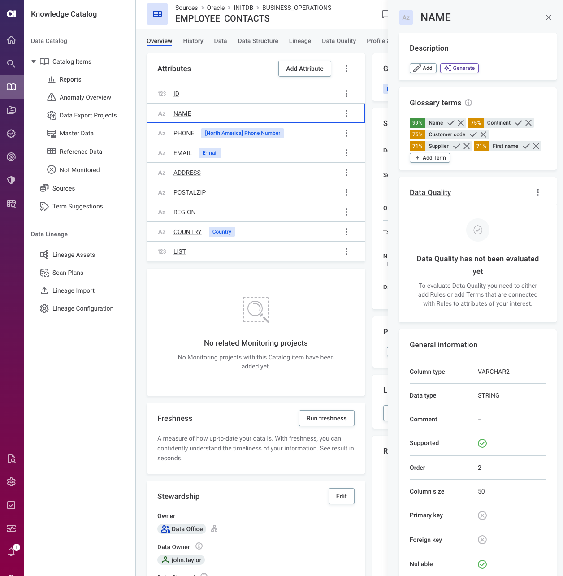The height and width of the screenshot is (576, 563).
Task: Collapse the Catalog Items tree section
Action: coord(34,61)
